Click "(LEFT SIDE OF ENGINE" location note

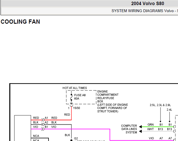[113, 105]
